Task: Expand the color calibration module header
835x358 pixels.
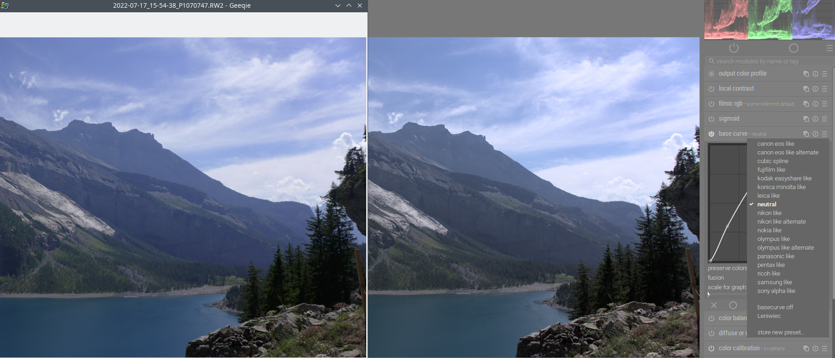Action: pos(739,348)
